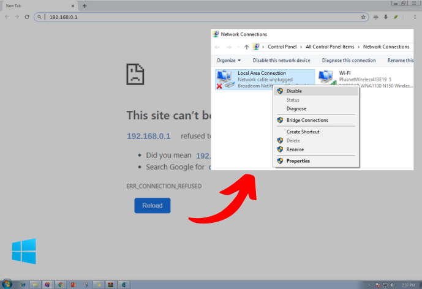The width and height of the screenshot is (422, 289).
Task: Bookmark this page with the star icon
Action: pyautogui.click(x=363, y=17)
